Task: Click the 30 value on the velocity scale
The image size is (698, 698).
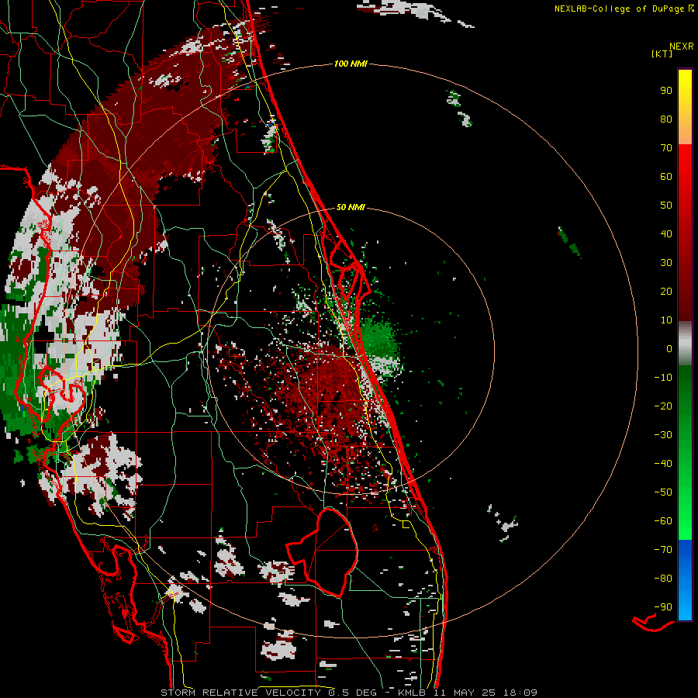Action: [666, 263]
